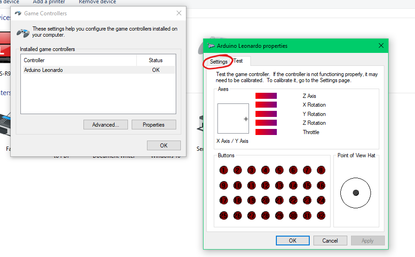Click button indicator 8
415x257 pixels.
tap(321, 170)
